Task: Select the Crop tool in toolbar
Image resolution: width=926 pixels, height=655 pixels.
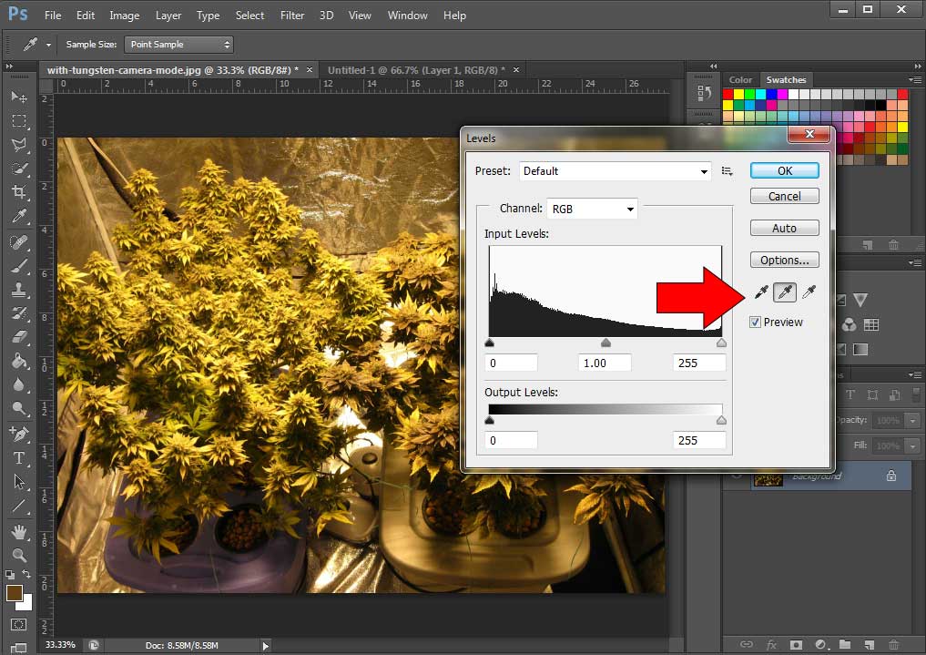Action: click(x=18, y=192)
